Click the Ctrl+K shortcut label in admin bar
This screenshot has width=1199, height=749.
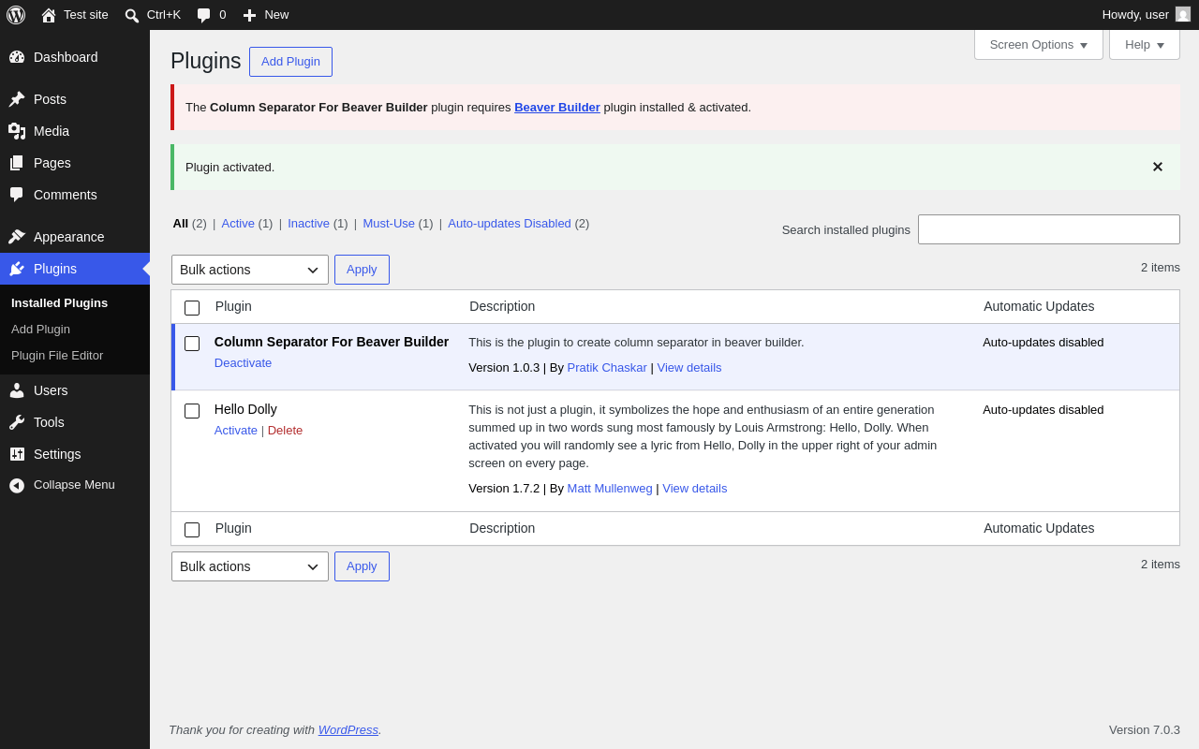pyautogui.click(x=164, y=14)
